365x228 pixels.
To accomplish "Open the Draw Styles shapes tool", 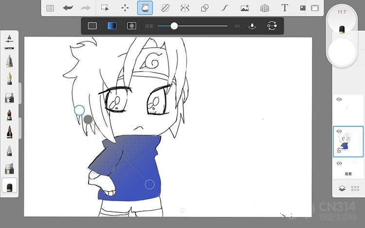I will coord(204,8).
